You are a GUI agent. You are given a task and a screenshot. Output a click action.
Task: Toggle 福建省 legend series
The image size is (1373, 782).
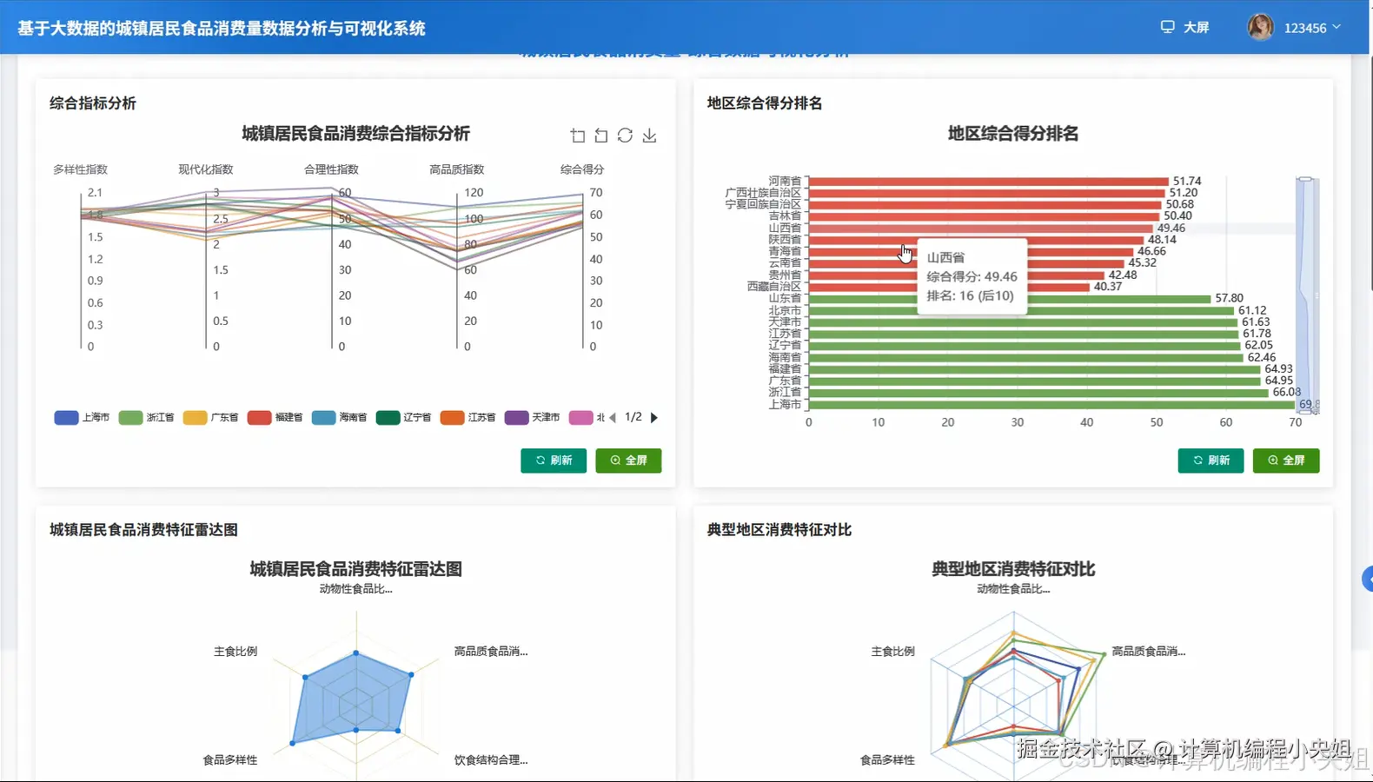pos(275,418)
